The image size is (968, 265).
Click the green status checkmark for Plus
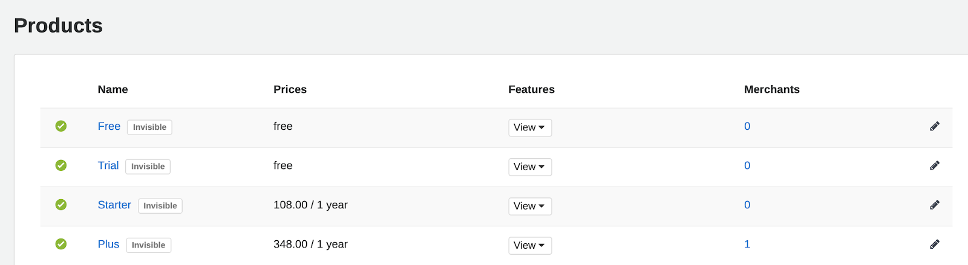[x=61, y=244]
